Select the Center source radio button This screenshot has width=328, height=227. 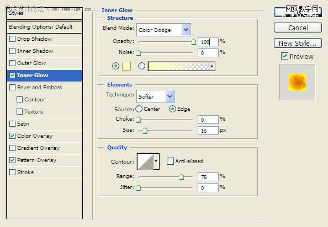coord(139,109)
